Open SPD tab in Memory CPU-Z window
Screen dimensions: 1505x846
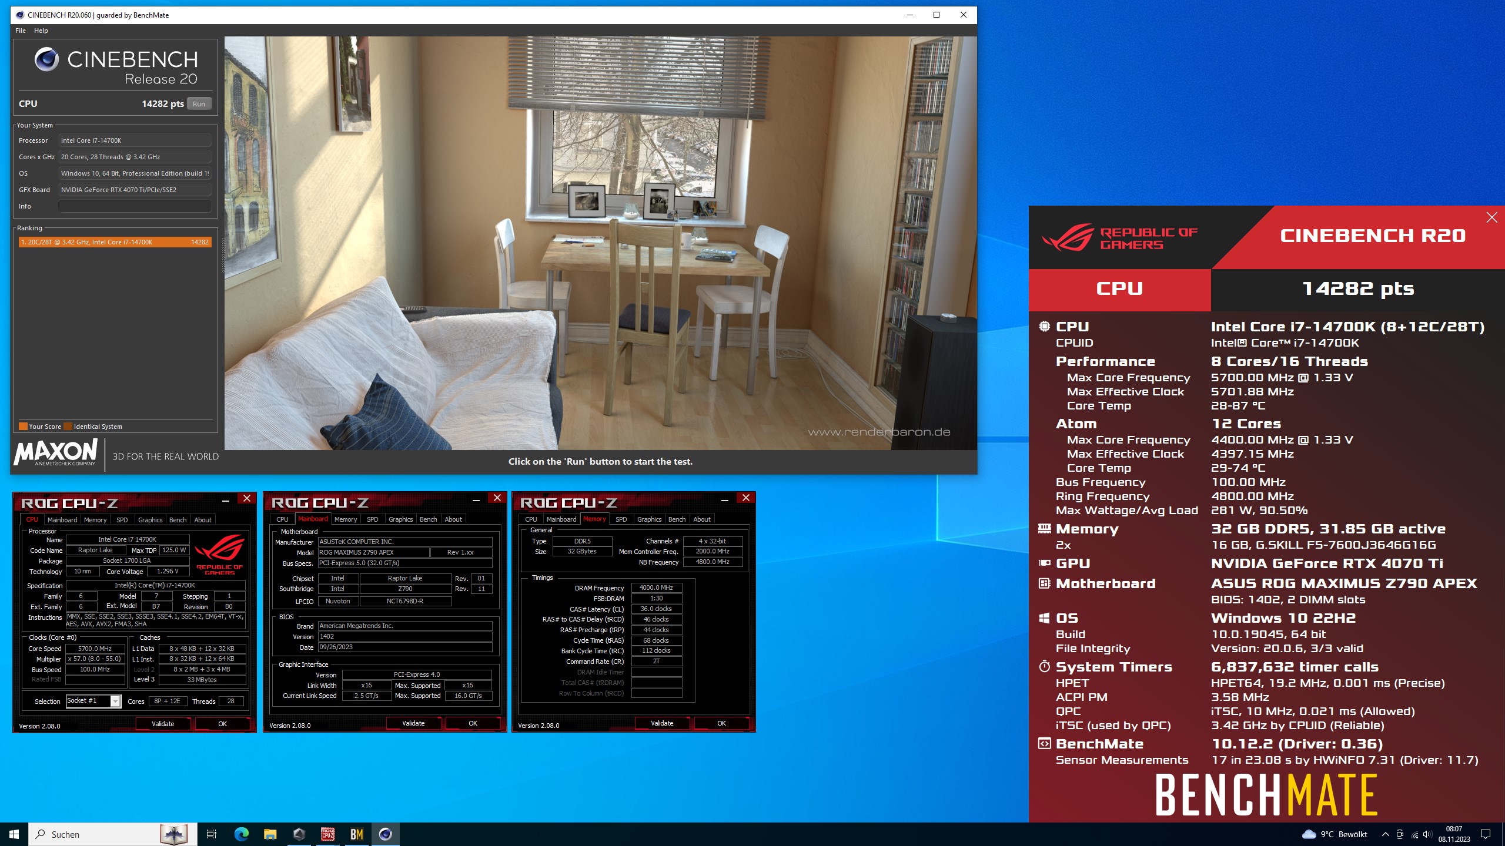tap(621, 519)
